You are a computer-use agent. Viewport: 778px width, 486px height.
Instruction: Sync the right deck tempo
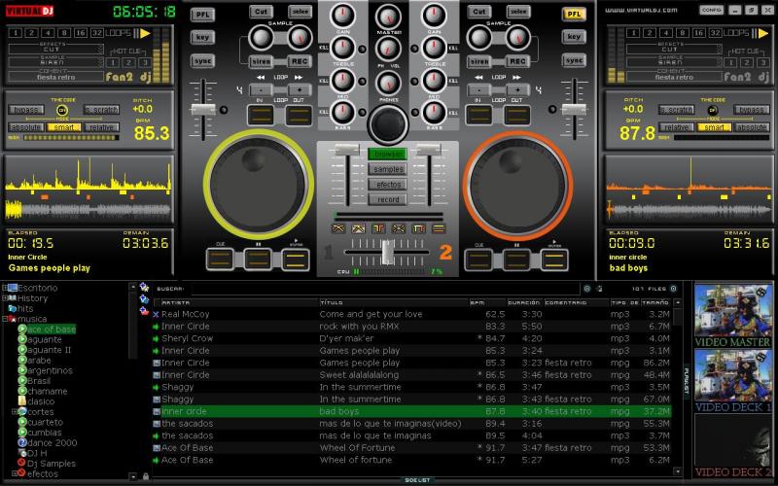pyautogui.click(x=574, y=60)
